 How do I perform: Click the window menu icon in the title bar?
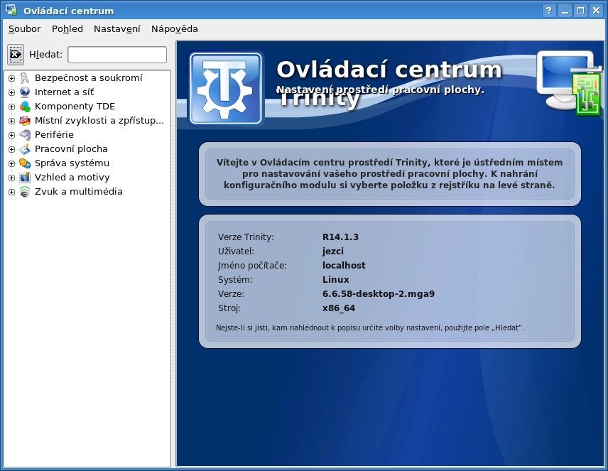pos(11,10)
